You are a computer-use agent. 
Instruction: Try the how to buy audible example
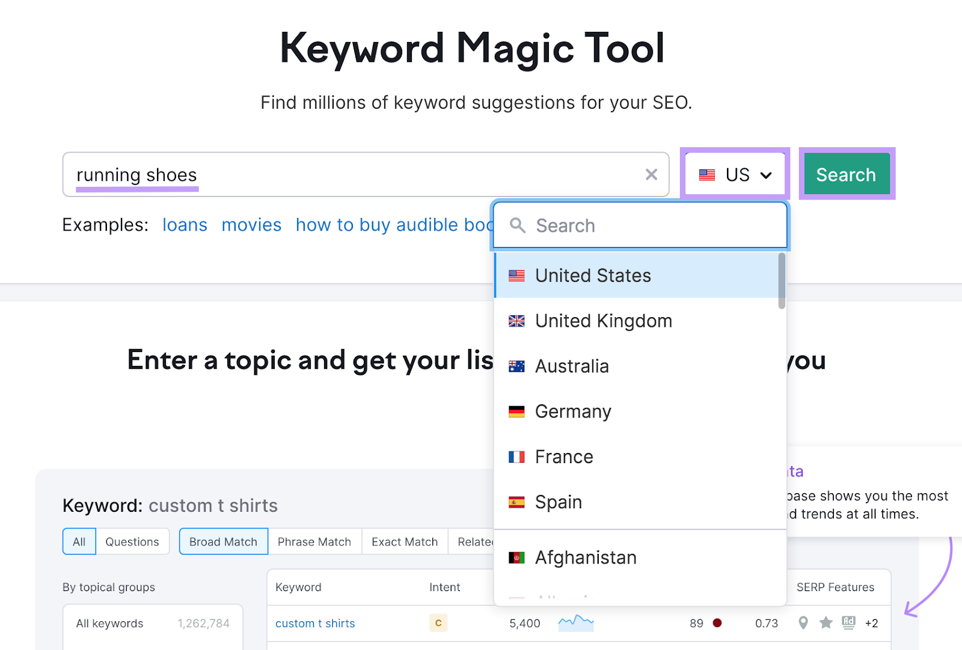394,225
